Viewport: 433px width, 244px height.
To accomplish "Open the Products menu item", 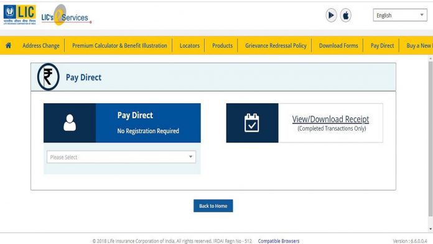I will (x=222, y=45).
